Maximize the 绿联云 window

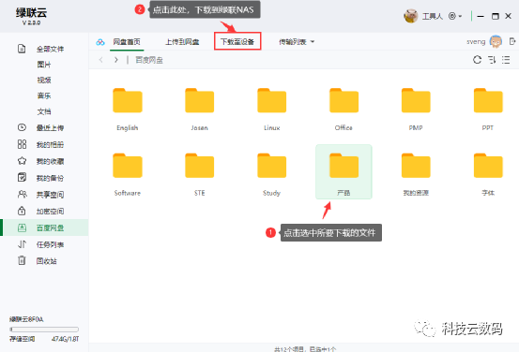tap(496, 16)
